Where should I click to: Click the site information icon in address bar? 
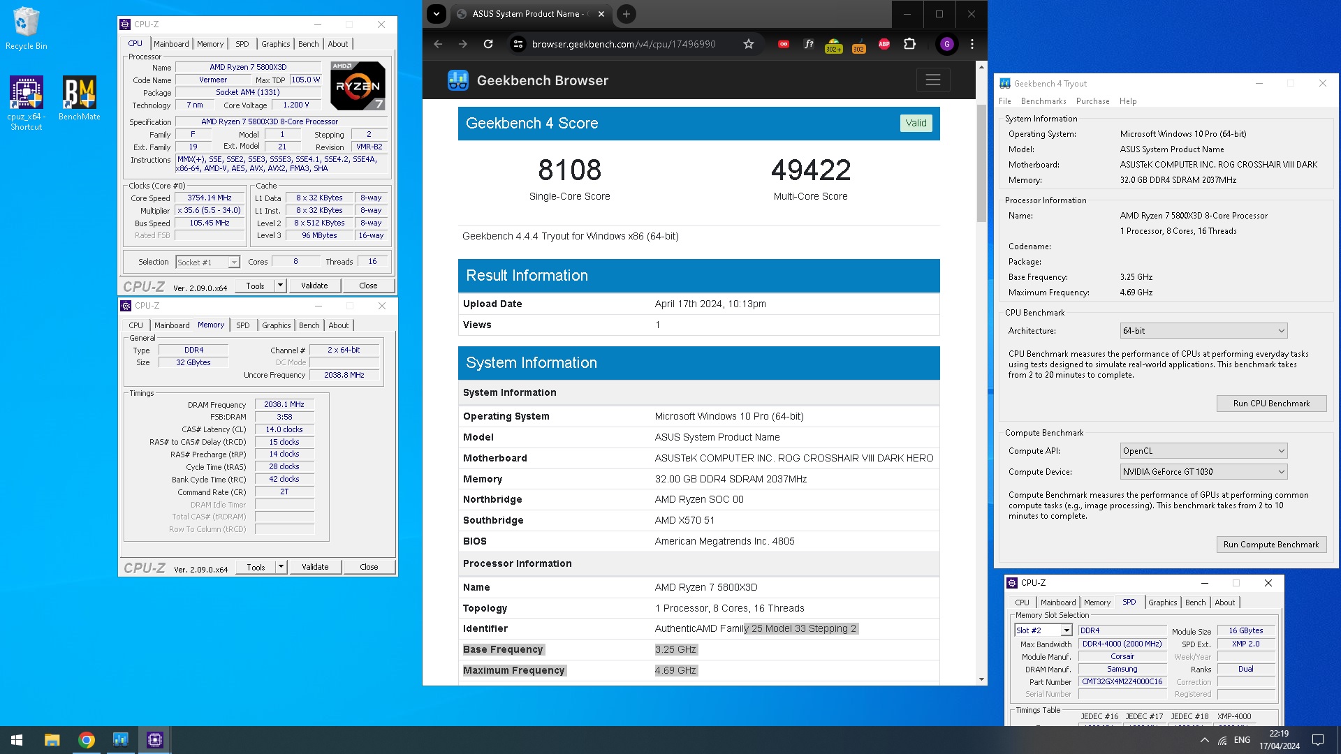[x=518, y=44]
